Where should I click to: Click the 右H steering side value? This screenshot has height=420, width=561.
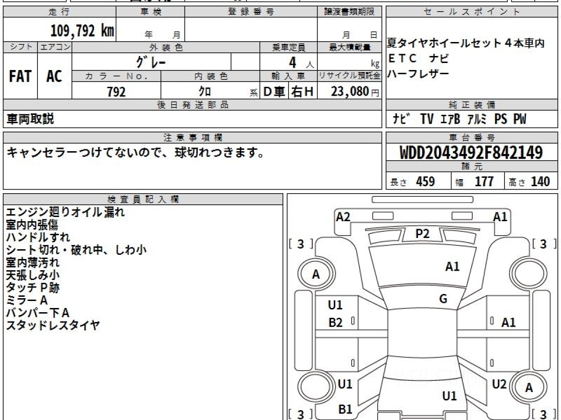tap(302, 92)
